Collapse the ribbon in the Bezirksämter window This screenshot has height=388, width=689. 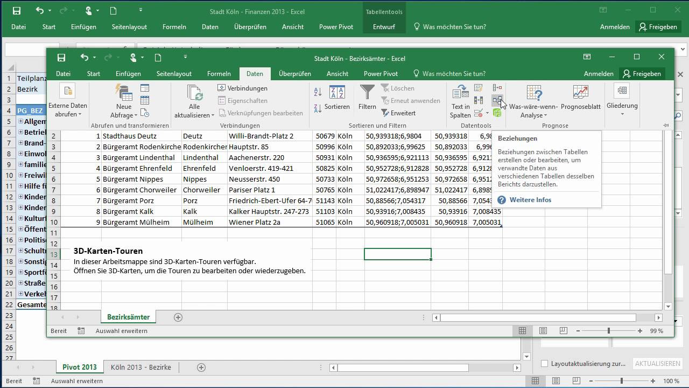click(666, 126)
